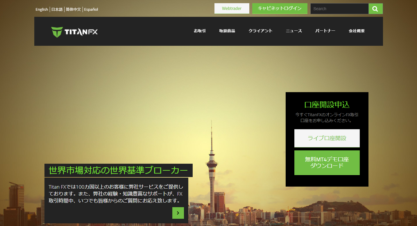Focus the Search input field
Screen dimensions: 417x226
pos(339,9)
